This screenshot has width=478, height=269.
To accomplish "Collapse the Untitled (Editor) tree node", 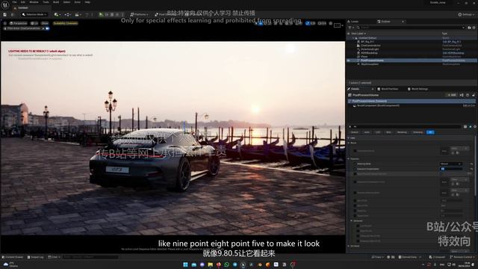I will 353,38.
